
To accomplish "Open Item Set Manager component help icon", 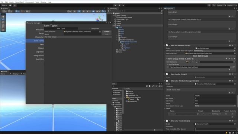I will [x=230, y=45].
